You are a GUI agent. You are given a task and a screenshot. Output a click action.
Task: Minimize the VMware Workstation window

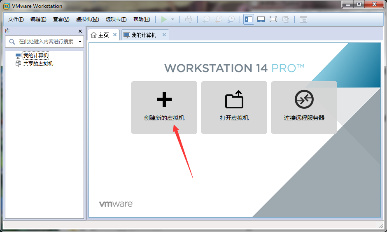(348, 5)
